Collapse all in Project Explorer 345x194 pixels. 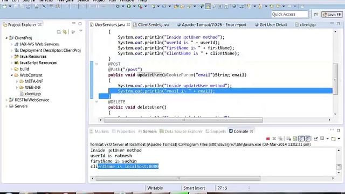(x=59, y=32)
